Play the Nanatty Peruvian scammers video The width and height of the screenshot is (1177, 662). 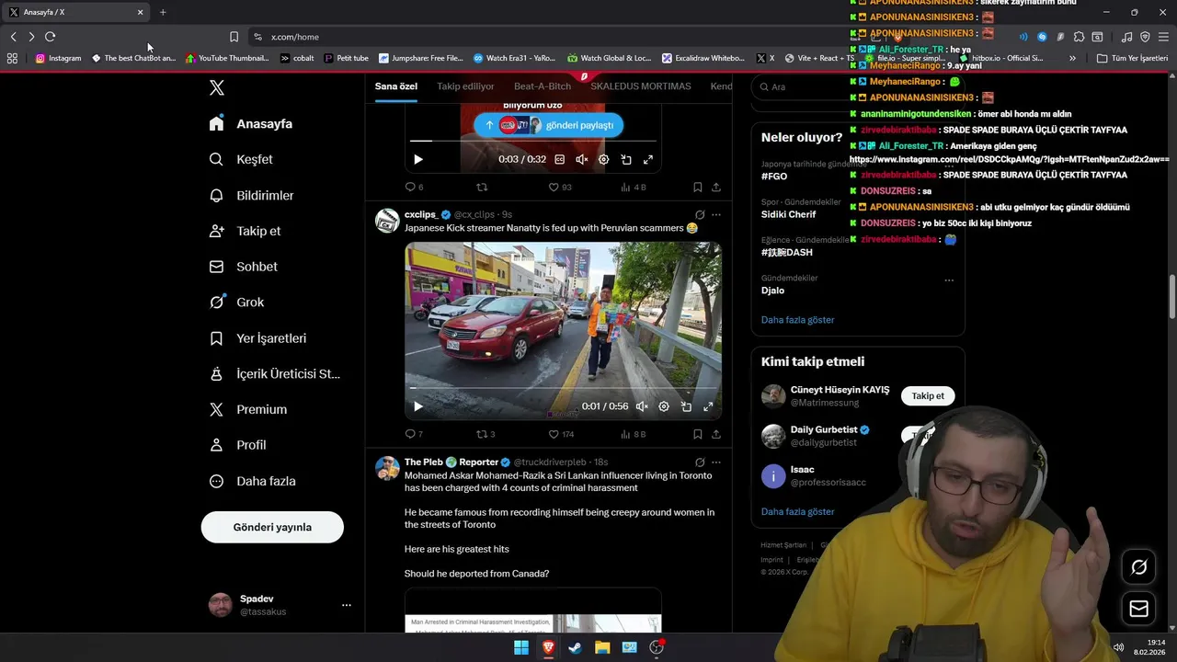418,406
